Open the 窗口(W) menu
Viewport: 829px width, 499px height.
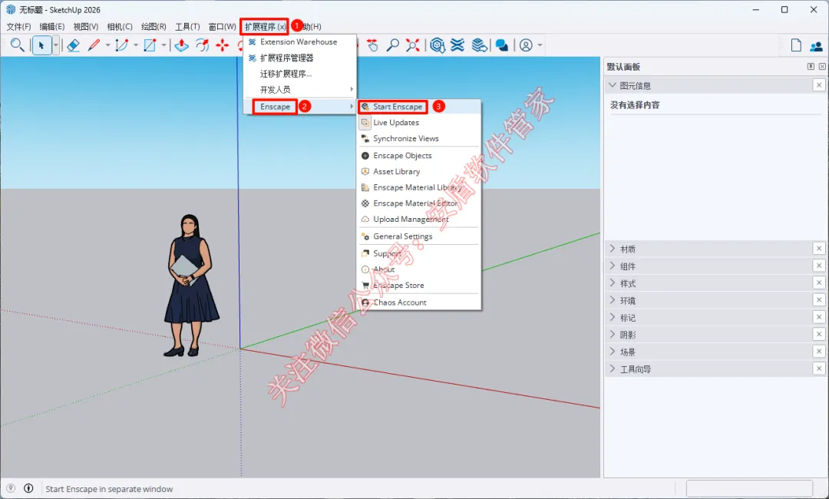click(222, 26)
